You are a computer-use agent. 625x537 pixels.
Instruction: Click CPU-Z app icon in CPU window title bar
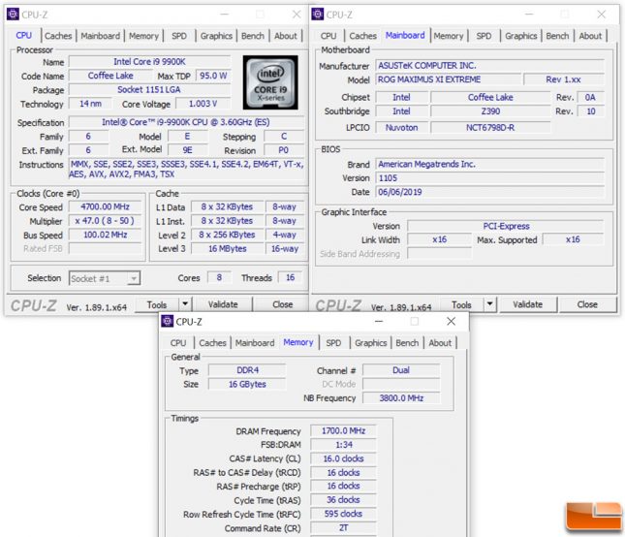(13, 15)
